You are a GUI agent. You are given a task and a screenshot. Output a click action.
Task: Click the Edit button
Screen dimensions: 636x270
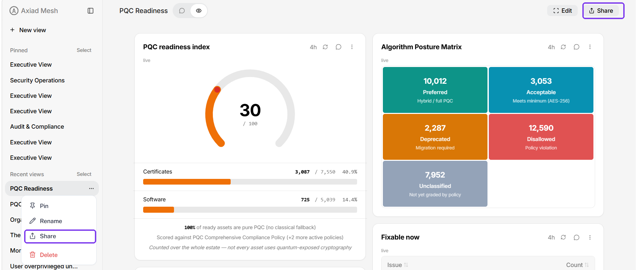click(563, 11)
